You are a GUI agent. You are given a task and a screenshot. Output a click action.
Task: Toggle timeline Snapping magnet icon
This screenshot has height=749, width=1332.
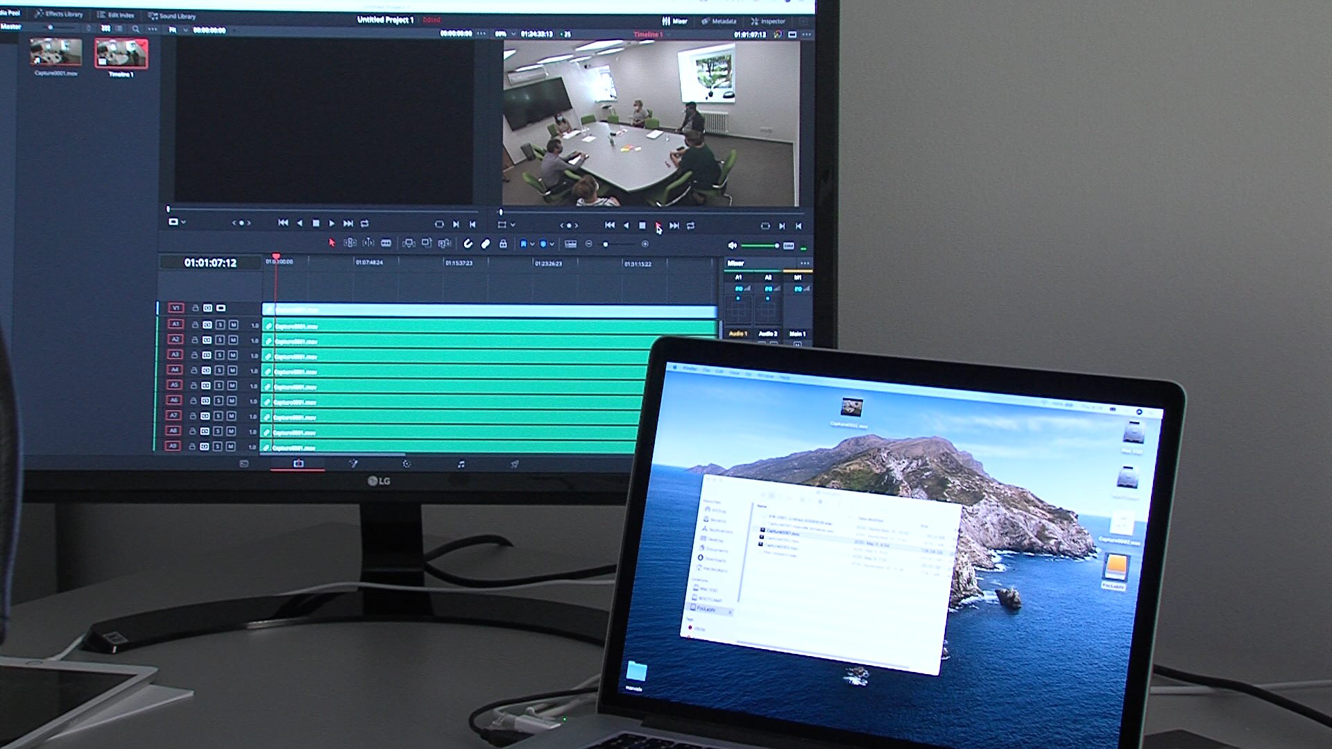click(x=468, y=243)
